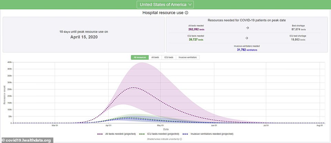Click the Date axis title

tap(166, 129)
